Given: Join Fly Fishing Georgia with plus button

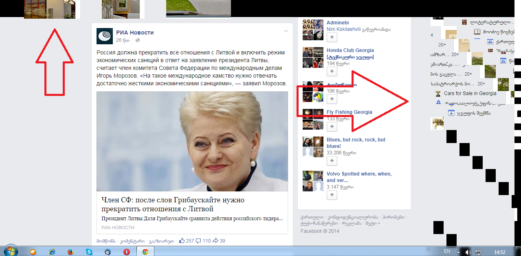Looking at the screenshot, I should tap(332, 126).
